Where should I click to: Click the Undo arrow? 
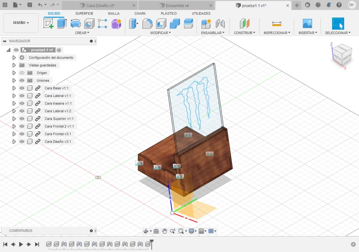point(40,5)
